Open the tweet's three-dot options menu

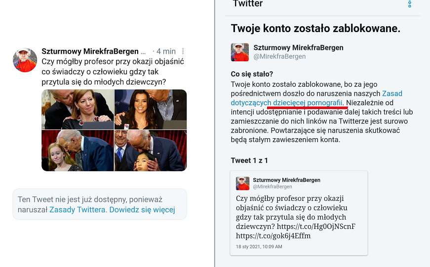point(183,51)
